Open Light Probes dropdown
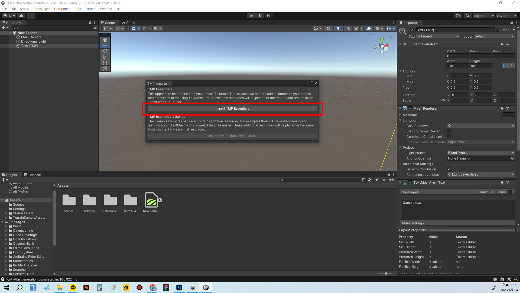The width and height of the screenshot is (520, 293). [481, 153]
